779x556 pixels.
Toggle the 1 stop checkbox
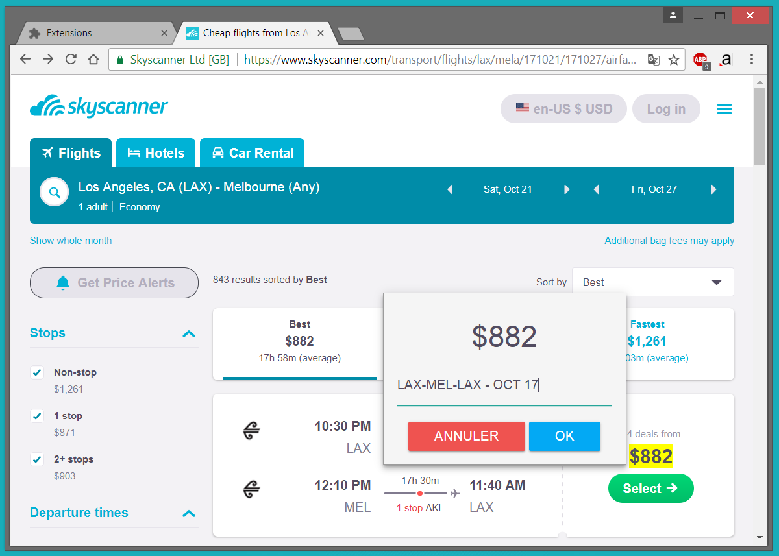37,416
